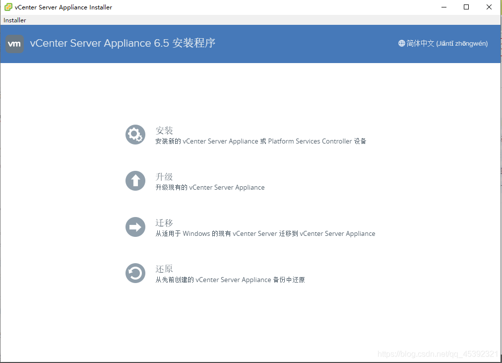Select the 还原 heading

click(x=164, y=269)
